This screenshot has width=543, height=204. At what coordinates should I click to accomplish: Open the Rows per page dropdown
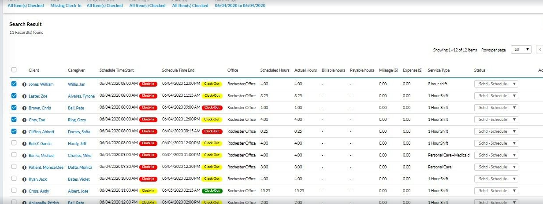pyautogui.click(x=521, y=50)
